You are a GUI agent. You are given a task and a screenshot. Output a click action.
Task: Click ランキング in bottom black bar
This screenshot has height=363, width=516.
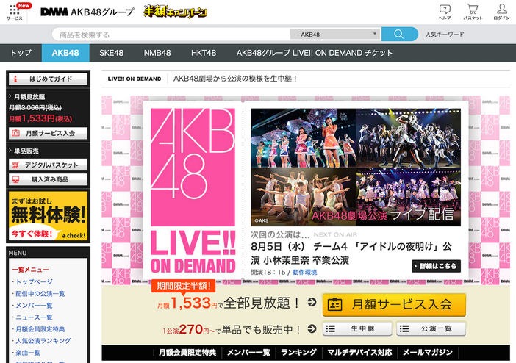click(298, 353)
